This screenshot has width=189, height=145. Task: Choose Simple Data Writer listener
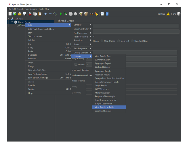[x=109, y=103]
